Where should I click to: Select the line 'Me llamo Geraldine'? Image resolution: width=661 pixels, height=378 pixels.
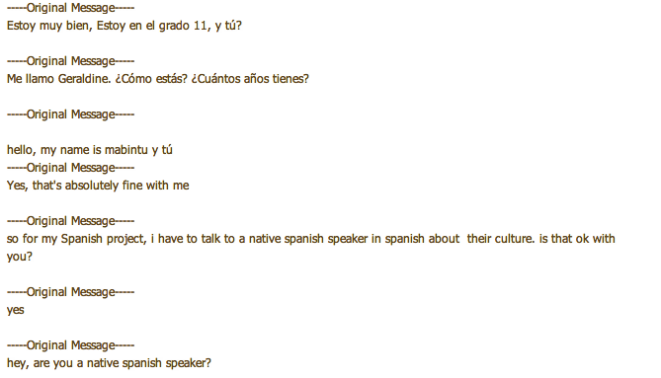click(58, 79)
